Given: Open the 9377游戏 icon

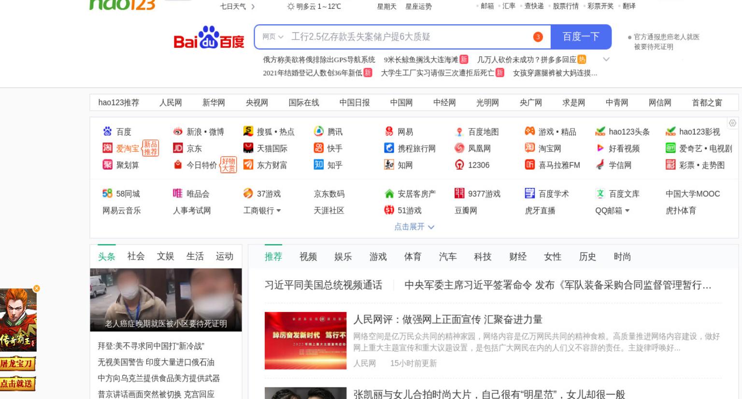Looking at the screenshot, I should tap(459, 193).
